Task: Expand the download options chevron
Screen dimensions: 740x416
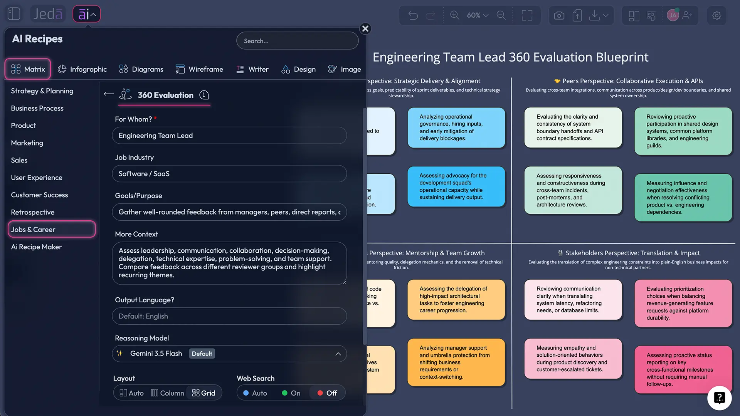Action: [606, 15]
